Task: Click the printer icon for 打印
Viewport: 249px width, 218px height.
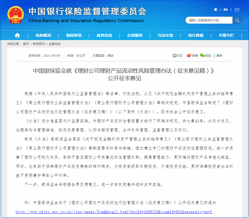Action: coord(174,56)
